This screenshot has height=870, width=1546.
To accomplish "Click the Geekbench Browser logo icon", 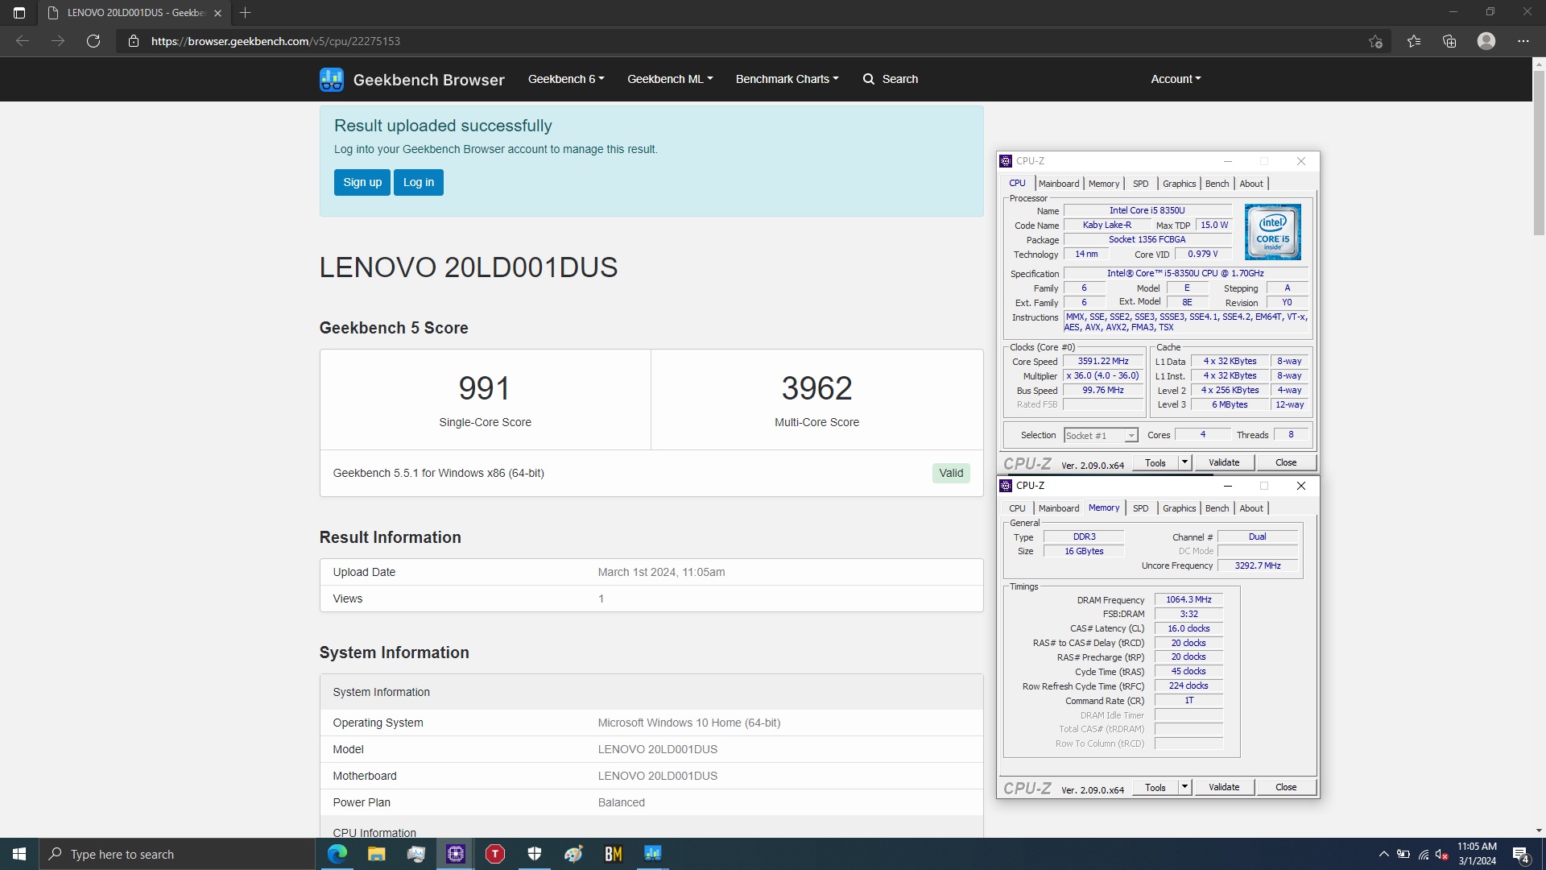I will 332,79.
